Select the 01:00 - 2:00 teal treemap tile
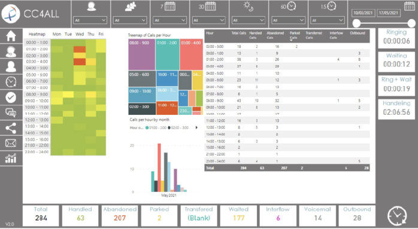 point(168,54)
